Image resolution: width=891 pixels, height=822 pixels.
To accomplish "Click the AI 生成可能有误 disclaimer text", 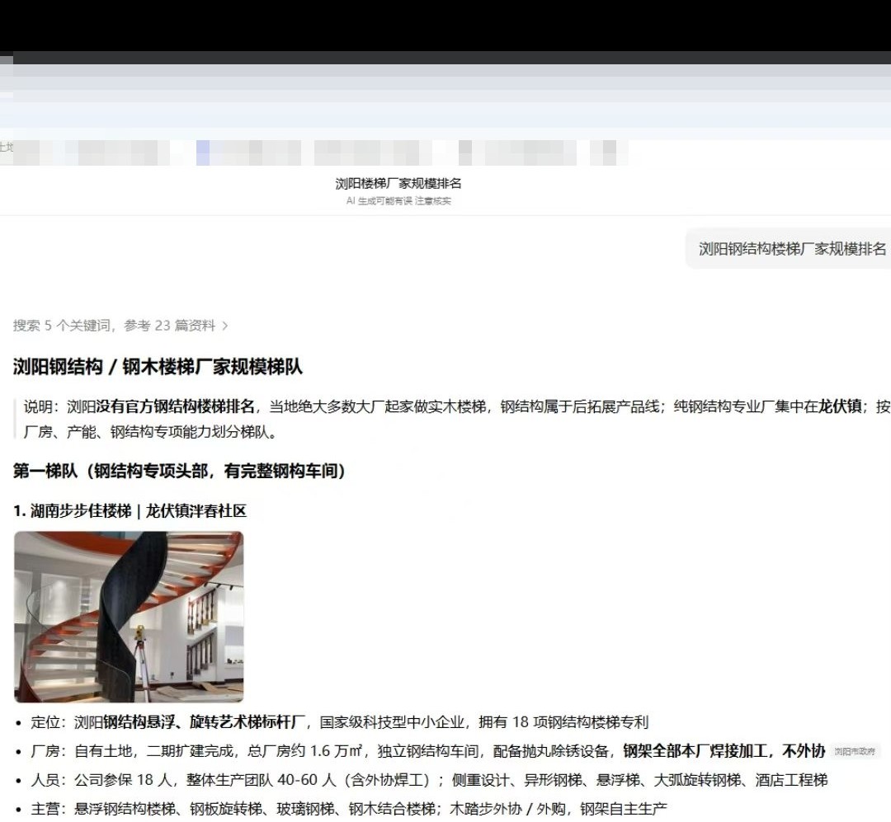I will pyautogui.click(x=398, y=201).
